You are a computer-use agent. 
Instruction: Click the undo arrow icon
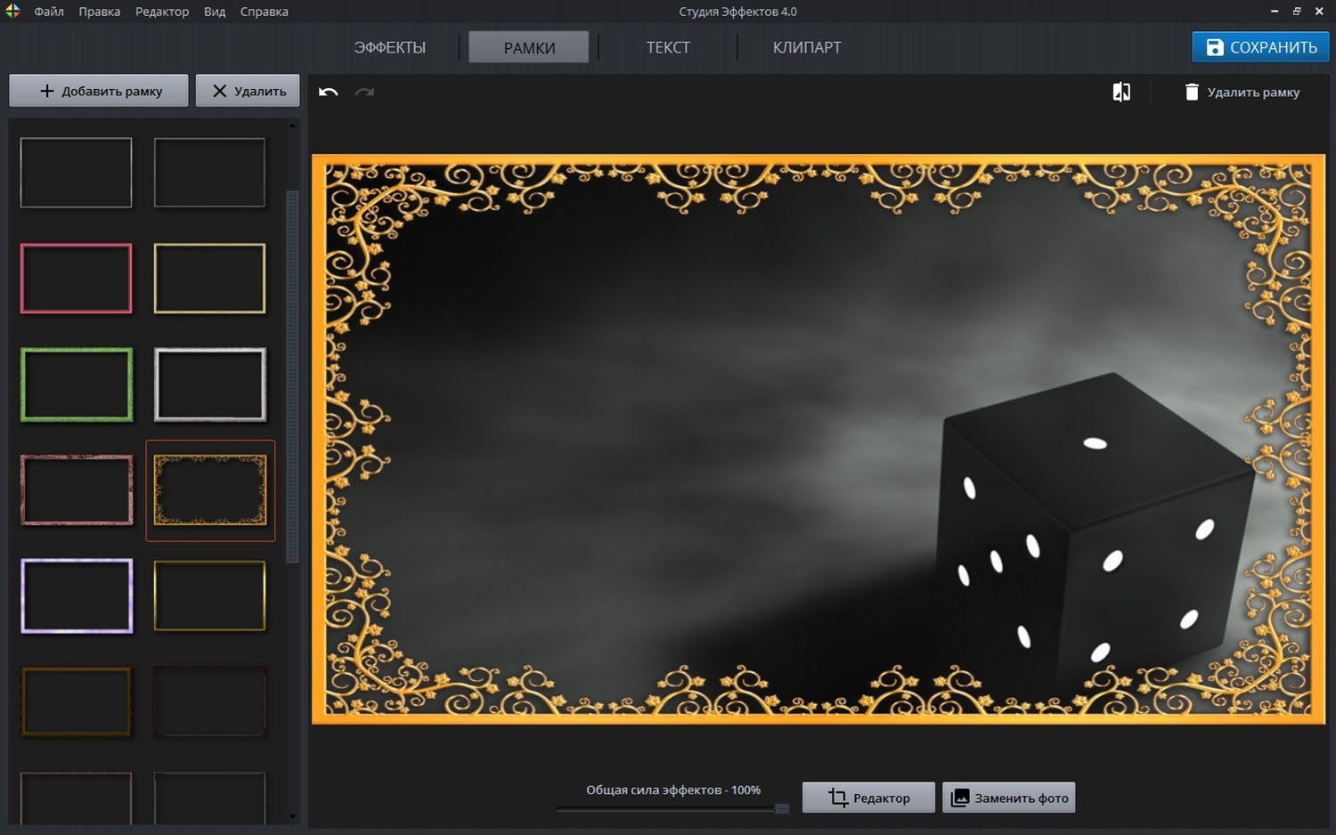click(x=328, y=92)
